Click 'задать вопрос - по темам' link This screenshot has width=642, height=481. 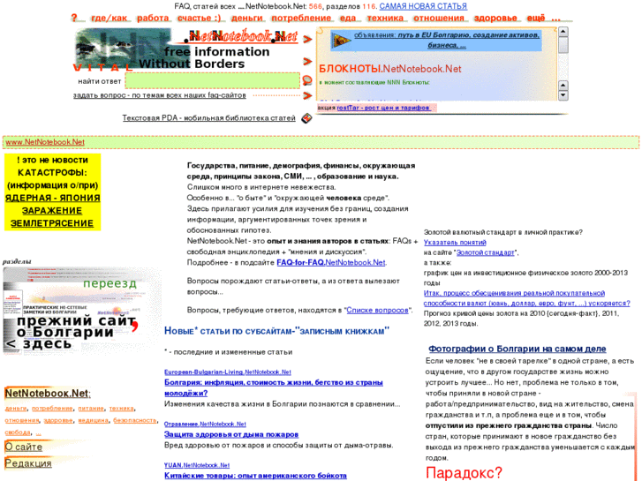[x=159, y=95]
